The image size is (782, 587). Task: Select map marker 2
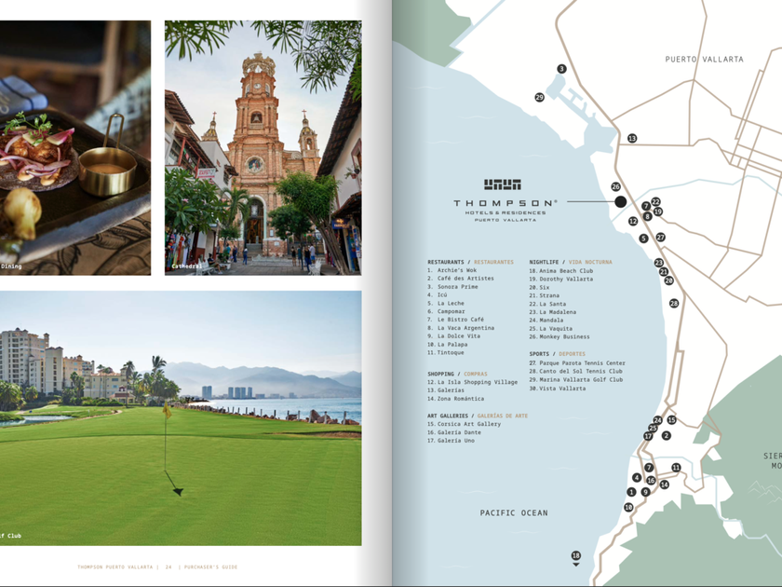[x=667, y=435]
